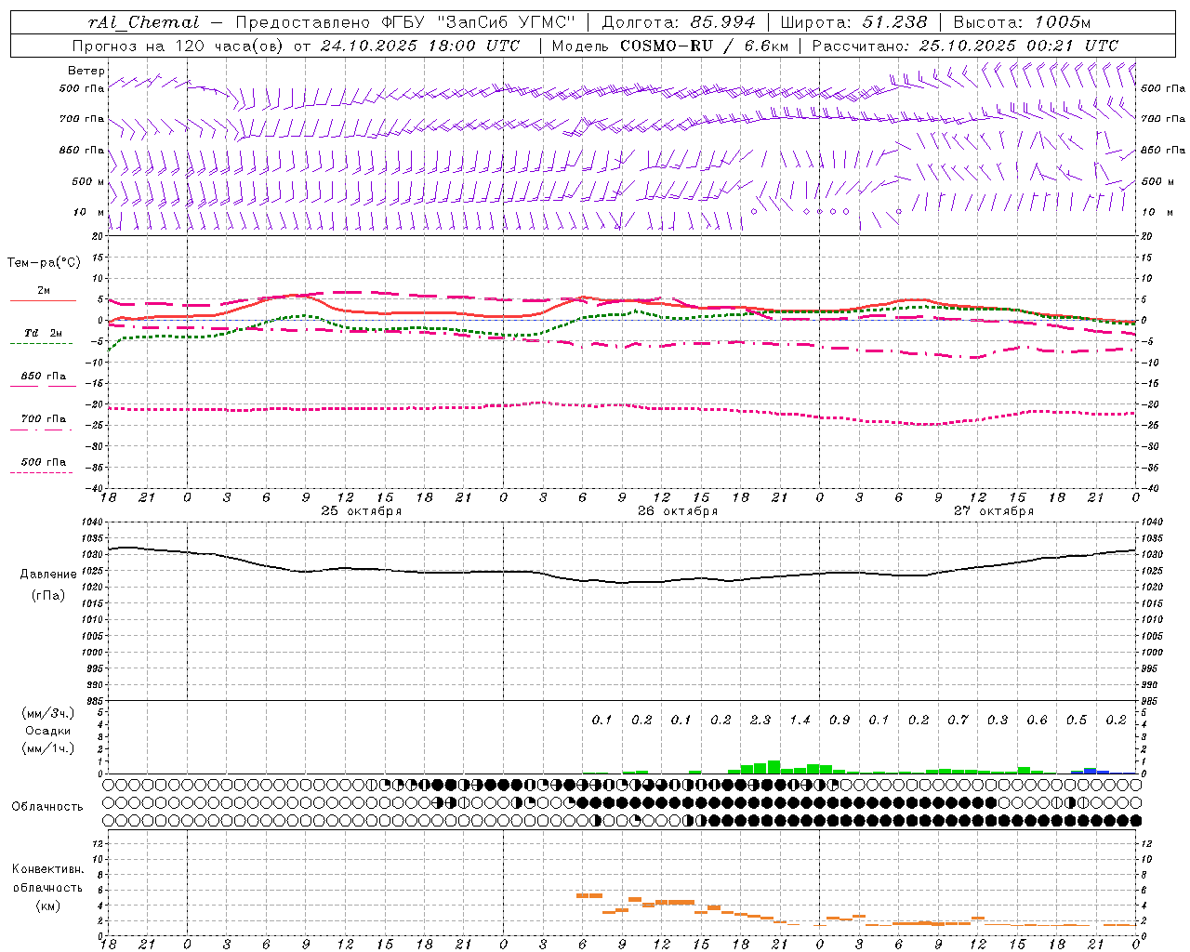Select the model name COSMO-RU

tap(667, 46)
